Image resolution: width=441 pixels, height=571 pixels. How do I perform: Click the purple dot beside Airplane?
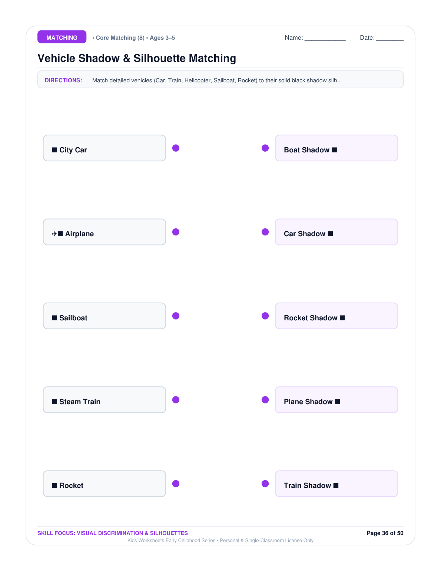click(x=176, y=232)
